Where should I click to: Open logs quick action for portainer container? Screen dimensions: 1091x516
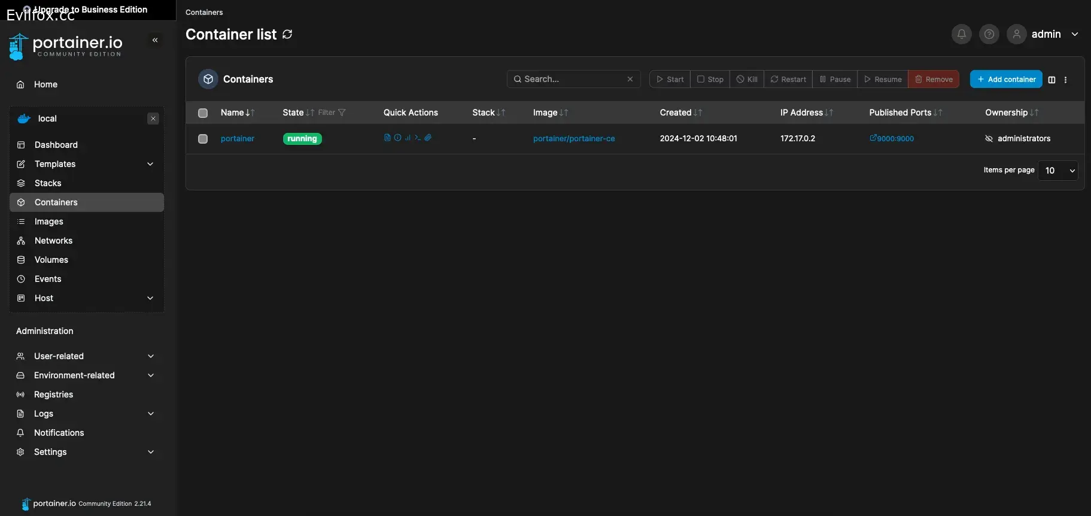[x=387, y=138]
